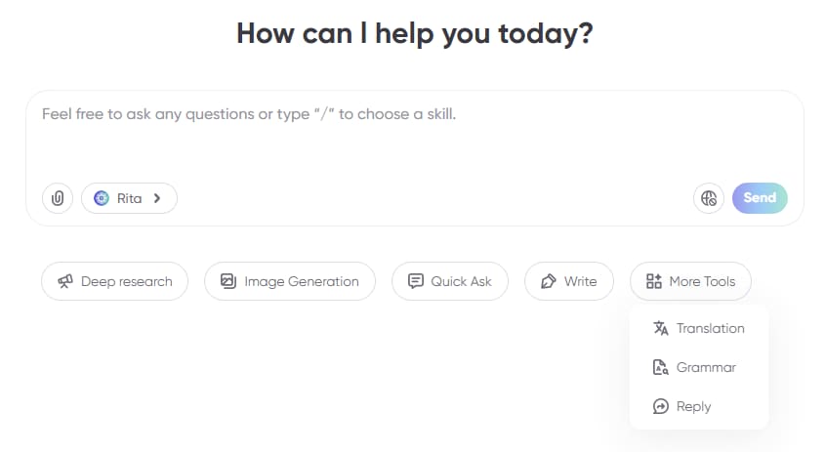Pick the Reply menu entry
Image resolution: width=825 pixels, height=452 pixels.
(x=693, y=407)
